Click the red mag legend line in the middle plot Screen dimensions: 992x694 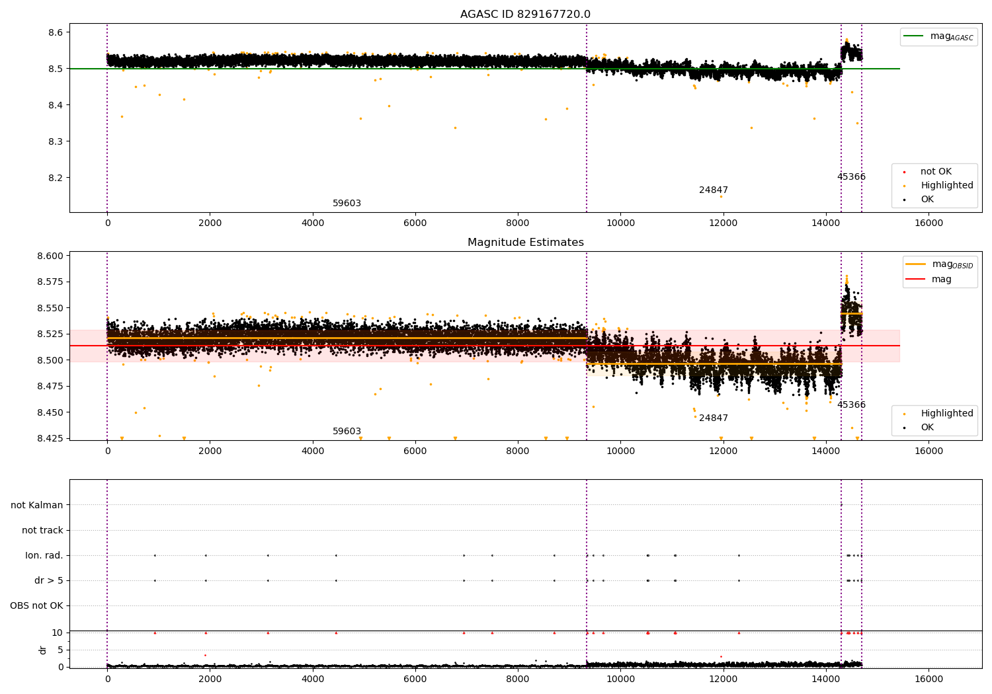point(916,280)
